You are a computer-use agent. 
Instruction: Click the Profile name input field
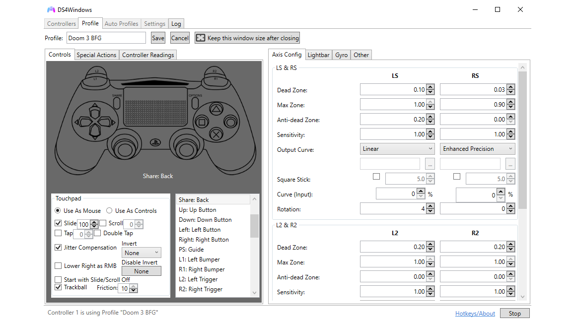tap(106, 38)
